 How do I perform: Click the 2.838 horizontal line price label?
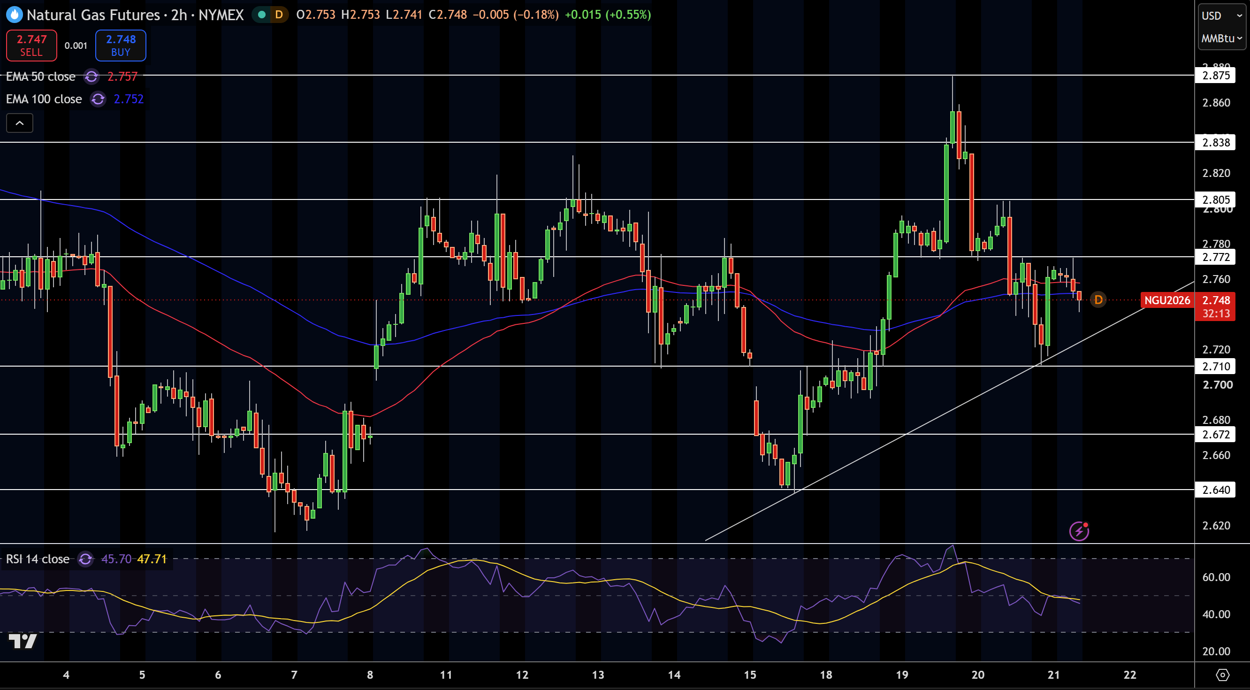(1215, 142)
